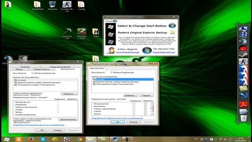
Task: Switch to the Подробно tab in Properties
Action: pyautogui.click(x=25, y=67)
